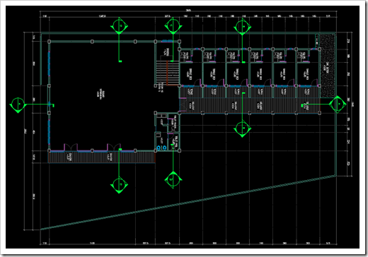Viewport: 368px width, 257px height.
Task: Click the column at the hall's top-left corner
Action: click(x=50, y=42)
